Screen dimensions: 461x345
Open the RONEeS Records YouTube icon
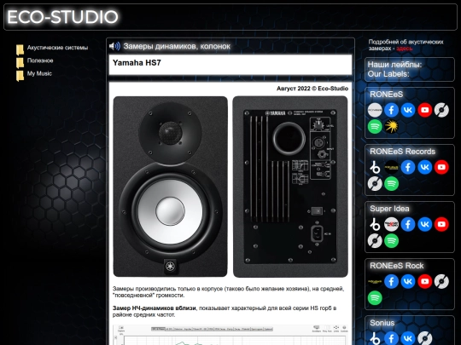441,167
